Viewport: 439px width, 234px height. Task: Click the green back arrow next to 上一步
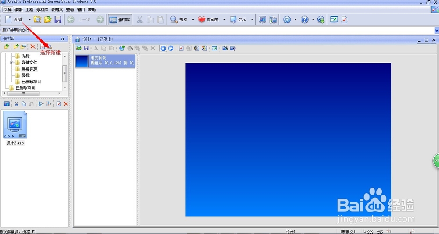pos(71,20)
